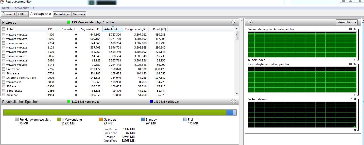
Task: Click the Verwendeter phys. Arbeitsspeicher graph
Action: pyautogui.click(x=302, y=45)
